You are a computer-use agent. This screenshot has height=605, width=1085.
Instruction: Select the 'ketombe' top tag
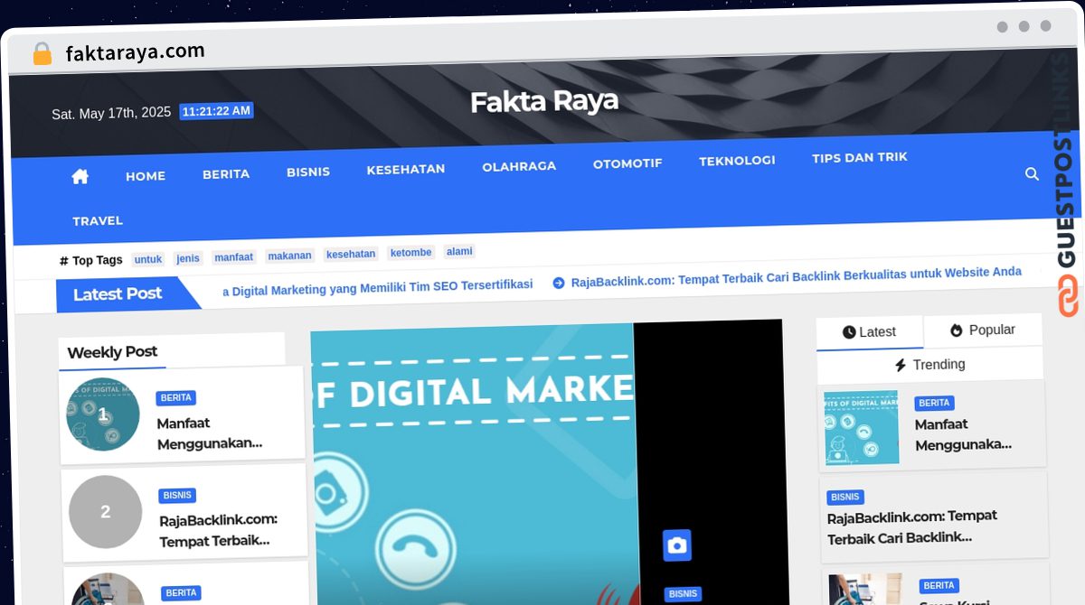pos(410,253)
